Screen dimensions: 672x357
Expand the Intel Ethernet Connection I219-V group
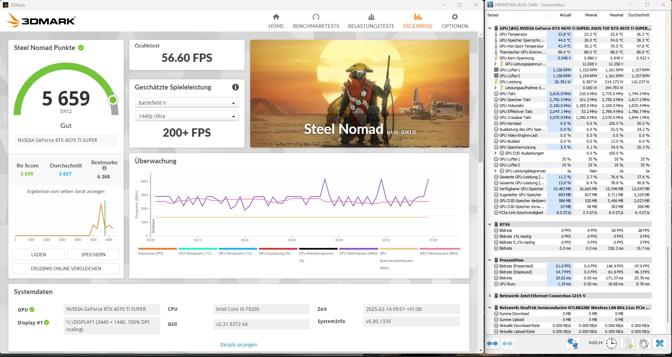click(490, 296)
